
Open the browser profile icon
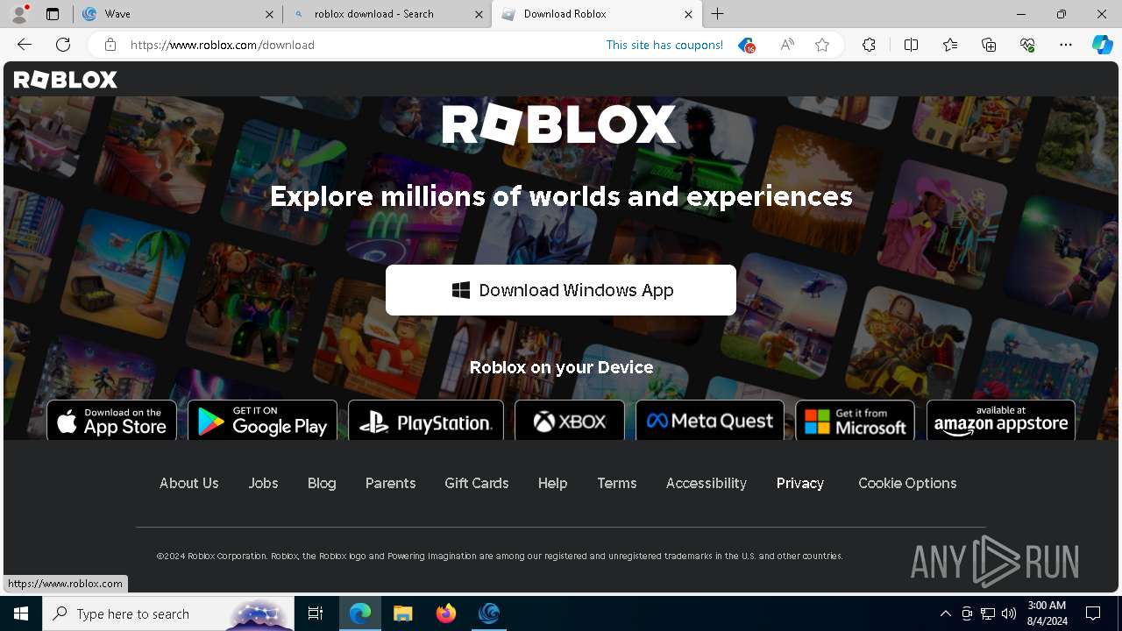click(x=18, y=14)
